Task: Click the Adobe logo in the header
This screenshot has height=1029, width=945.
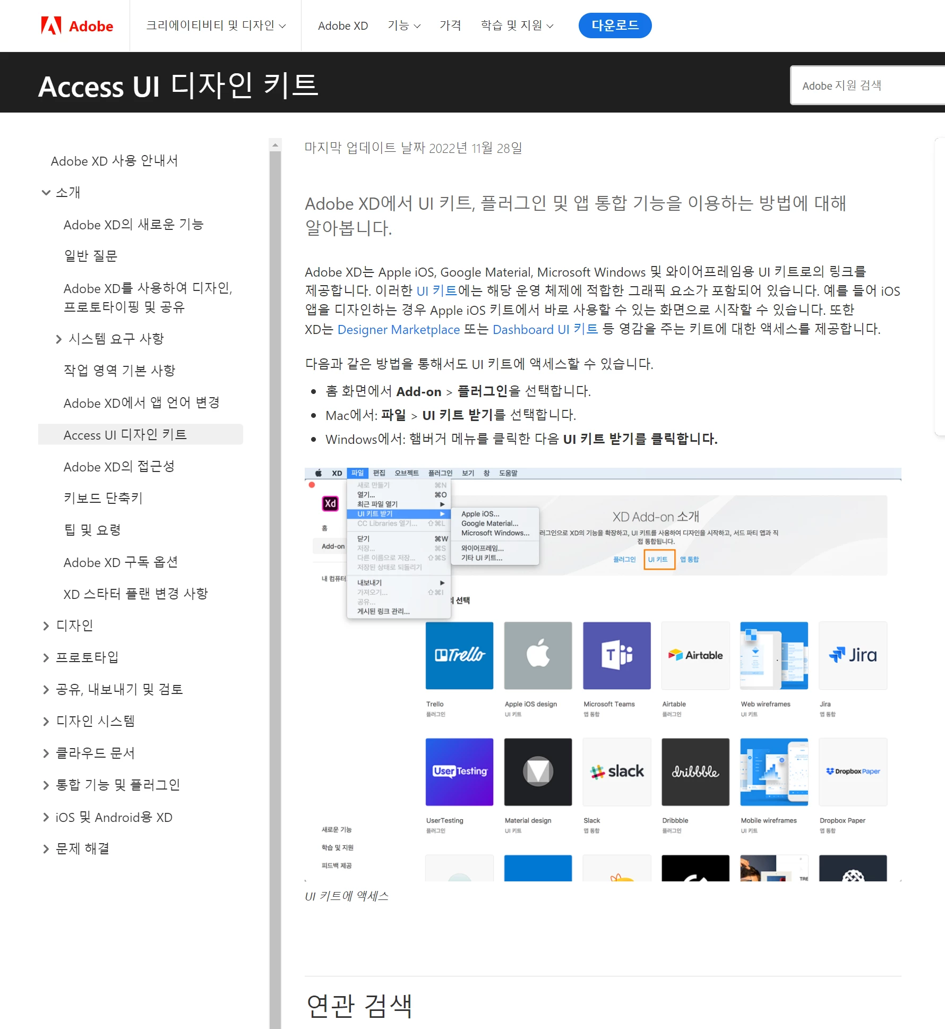Action: pyautogui.click(x=77, y=25)
